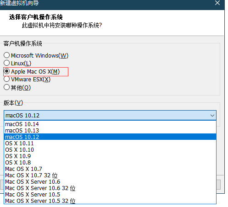Click the macOS 10.12 version combo box
This screenshot has width=228, height=207.
(x=110, y=115)
